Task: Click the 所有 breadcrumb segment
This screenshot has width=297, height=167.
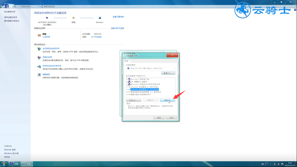Action: click(x=15, y=6)
